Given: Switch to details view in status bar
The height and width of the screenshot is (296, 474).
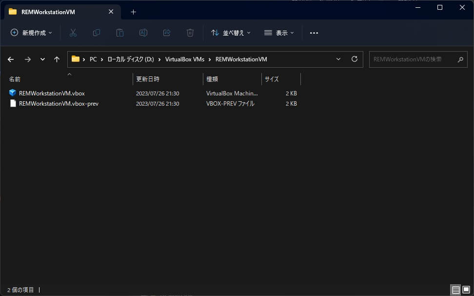Looking at the screenshot, I should 455,290.
